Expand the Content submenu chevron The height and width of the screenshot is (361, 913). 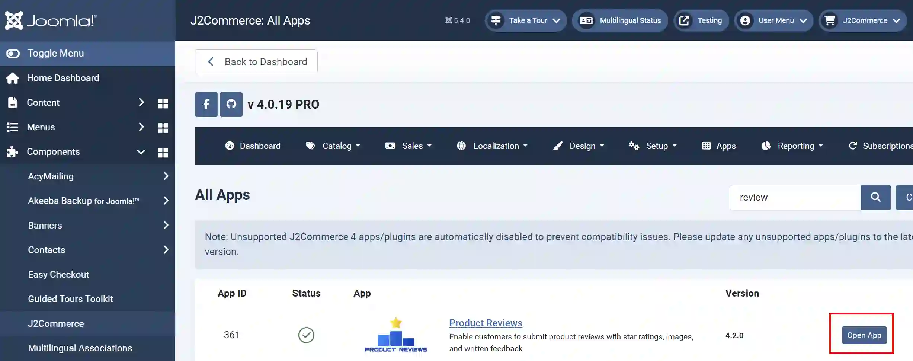141,102
